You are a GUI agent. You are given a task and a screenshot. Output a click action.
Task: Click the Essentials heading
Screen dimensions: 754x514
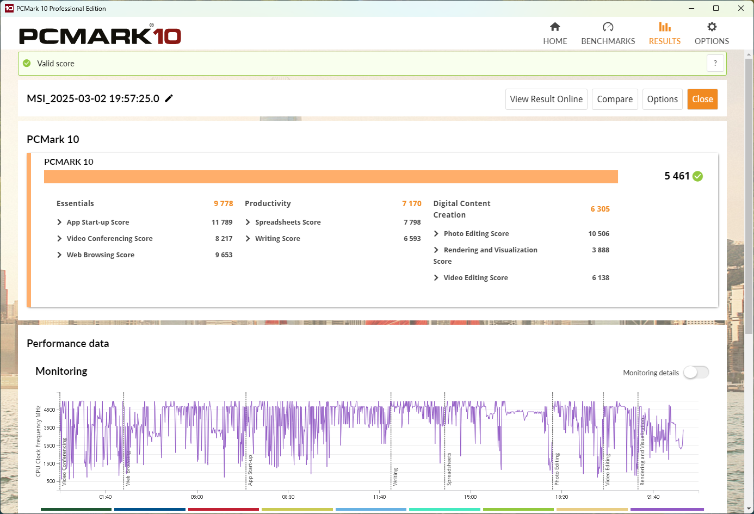pyautogui.click(x=75, y=203)
